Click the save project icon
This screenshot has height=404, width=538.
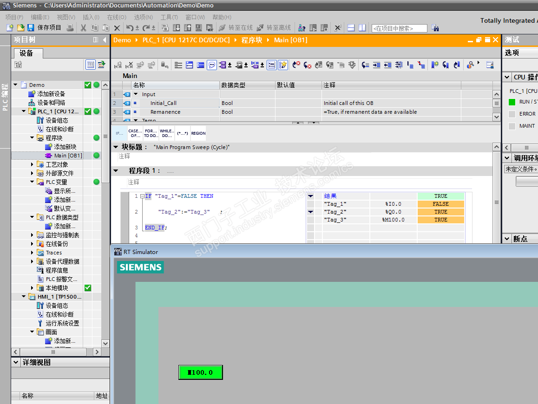point(31,28)
